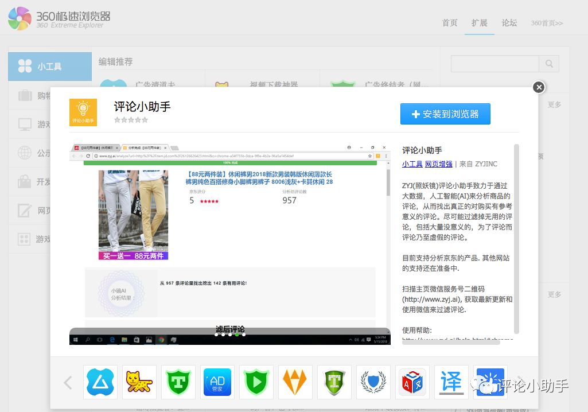Click the monitor icon in the sidebar
The image size is (588, 412).
click(x=25, y=124)
